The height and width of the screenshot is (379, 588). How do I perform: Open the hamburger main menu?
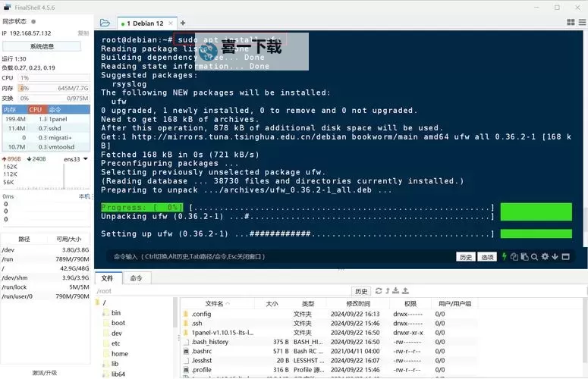pos(583,23)
